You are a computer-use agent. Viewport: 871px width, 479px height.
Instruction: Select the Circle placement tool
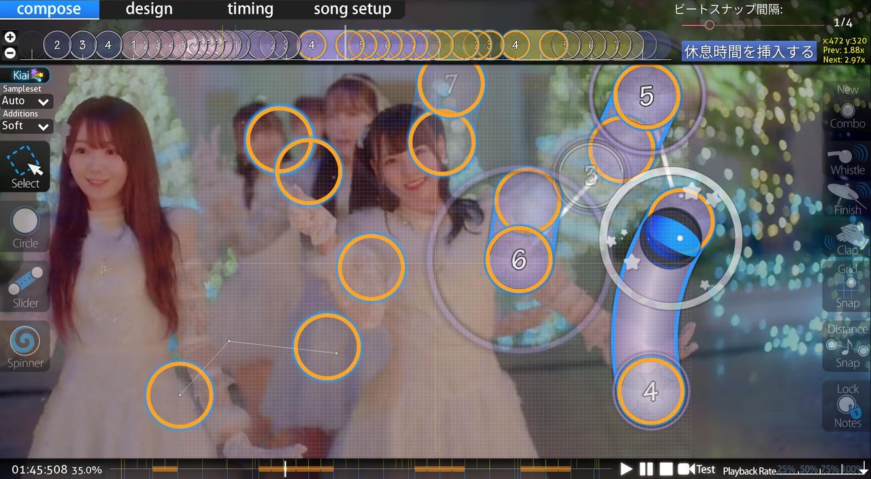click(x=25, y=229)
